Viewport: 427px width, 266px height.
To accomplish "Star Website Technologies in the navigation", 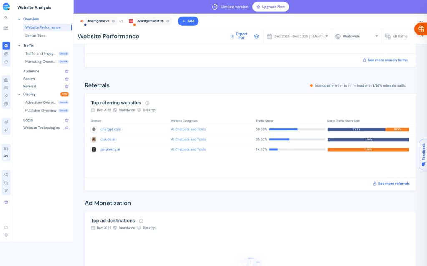I will (67, 128).
